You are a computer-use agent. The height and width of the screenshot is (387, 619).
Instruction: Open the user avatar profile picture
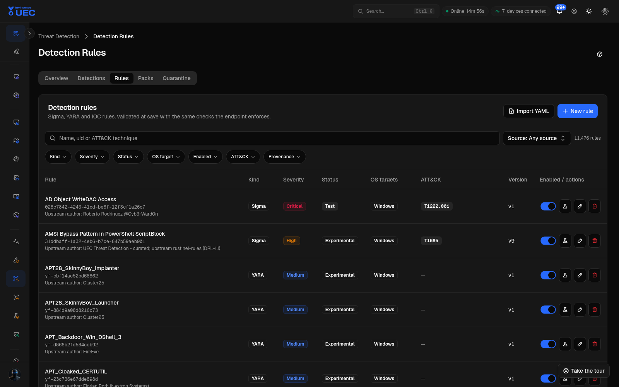click(15, 375)
